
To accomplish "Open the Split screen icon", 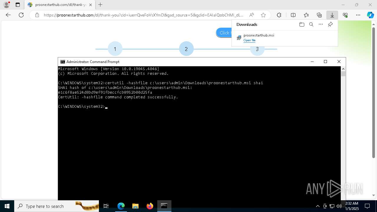I will click(x=293, y=15).
